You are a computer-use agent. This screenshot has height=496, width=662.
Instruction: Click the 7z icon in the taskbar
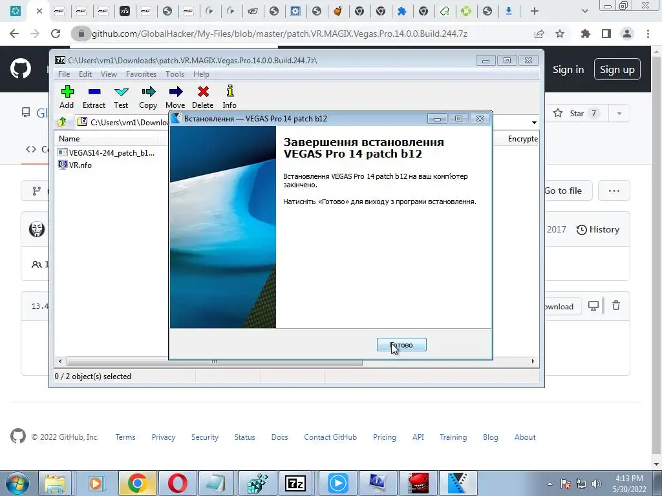pyautogui.click(x=295, y=483)
